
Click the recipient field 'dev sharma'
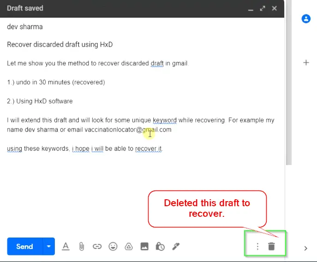[25, 27]
